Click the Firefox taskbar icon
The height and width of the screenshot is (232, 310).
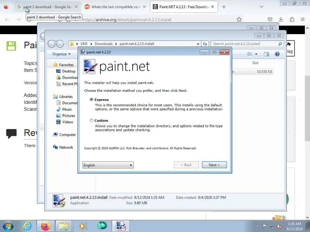[45, 226]
